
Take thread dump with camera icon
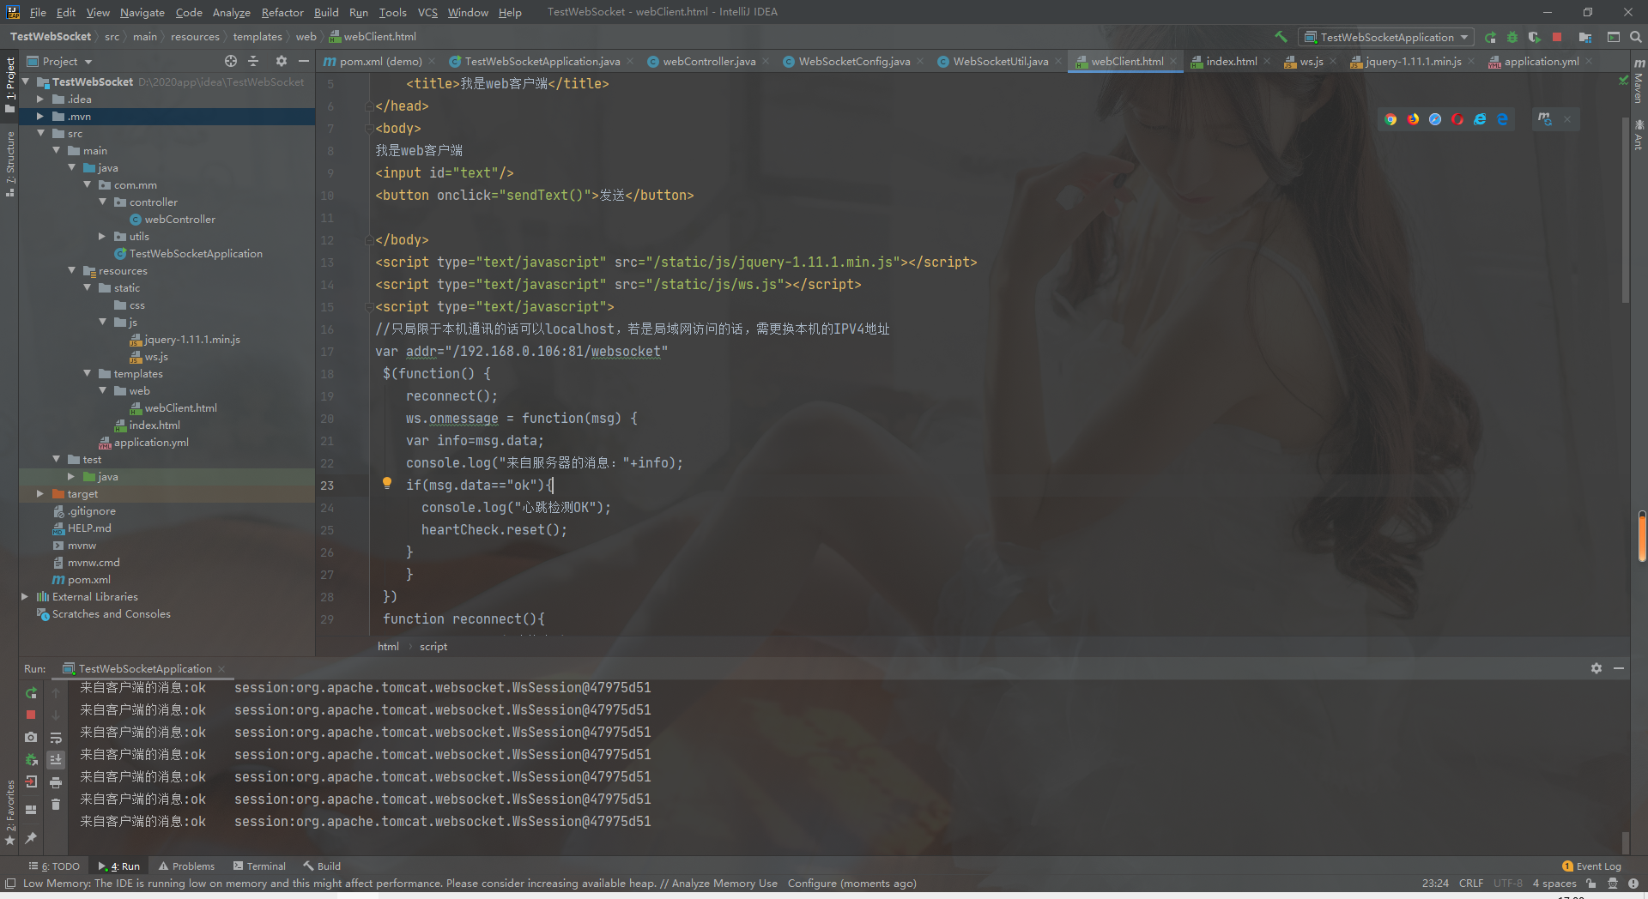tap(31, 737)
